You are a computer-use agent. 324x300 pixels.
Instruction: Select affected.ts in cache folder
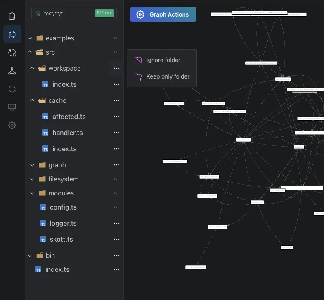[x=69, y=117]
